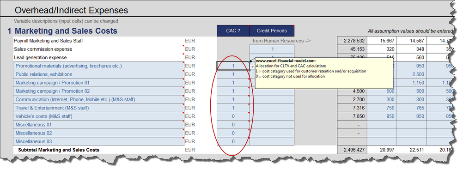Select total cell 7.316 for Travel & Entertainment

click(352, 108)
